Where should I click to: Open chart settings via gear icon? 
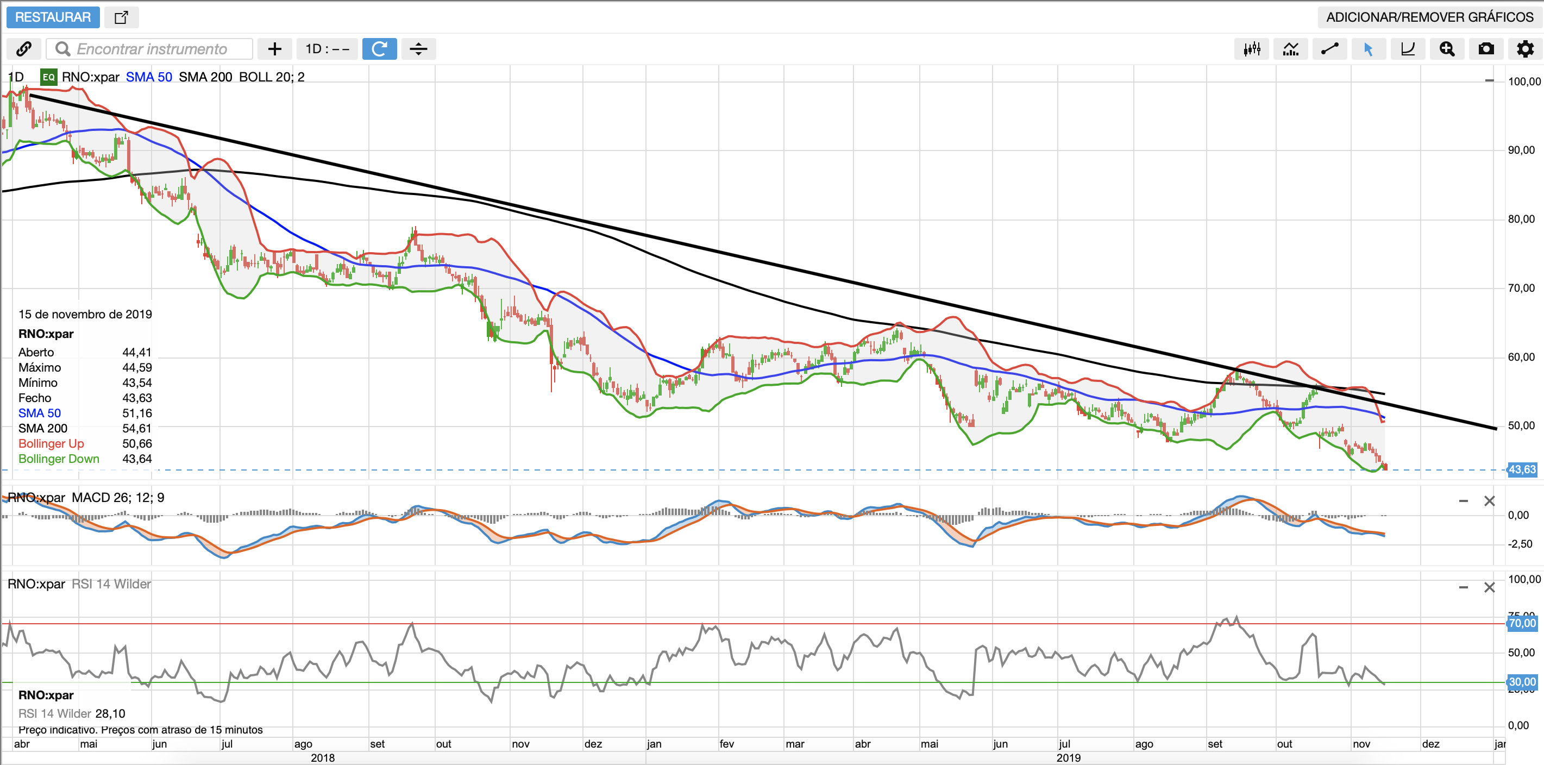click(1525, 49)
